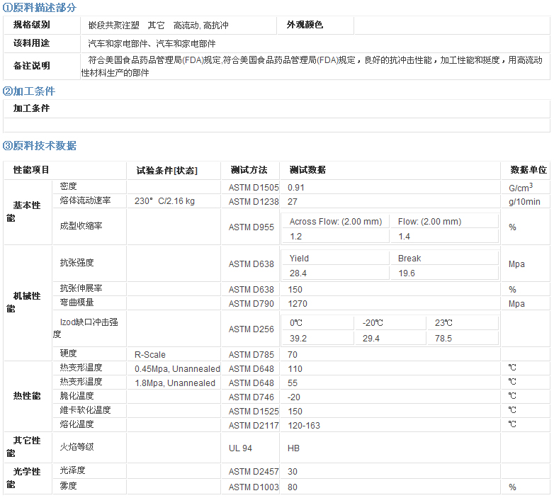Click the 备注说明 label cell
The image size is (554, 498).
(x=42, y=67)
